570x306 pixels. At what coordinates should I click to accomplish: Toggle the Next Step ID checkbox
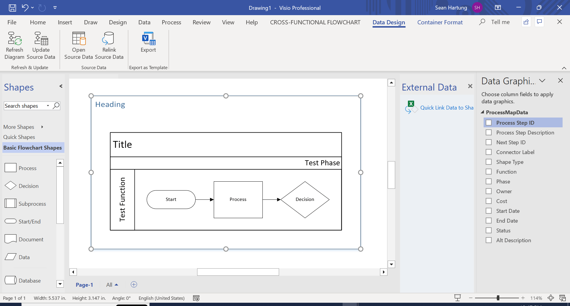489,142
